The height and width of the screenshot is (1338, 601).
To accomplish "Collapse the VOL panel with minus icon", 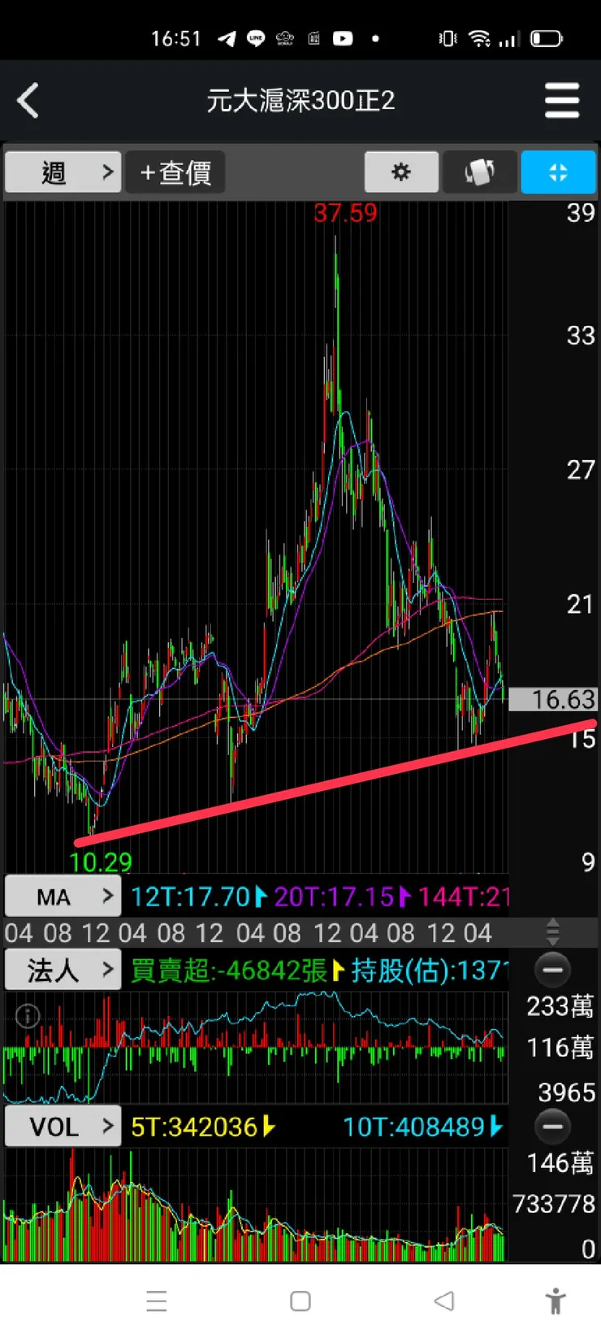I will pos(552,1127).
